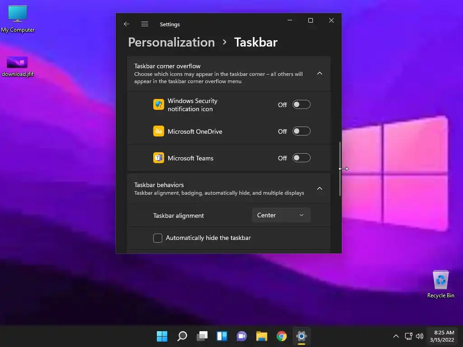Open the Windows Start menu
This screenshot has height=347, width=463.
[162, 336]
